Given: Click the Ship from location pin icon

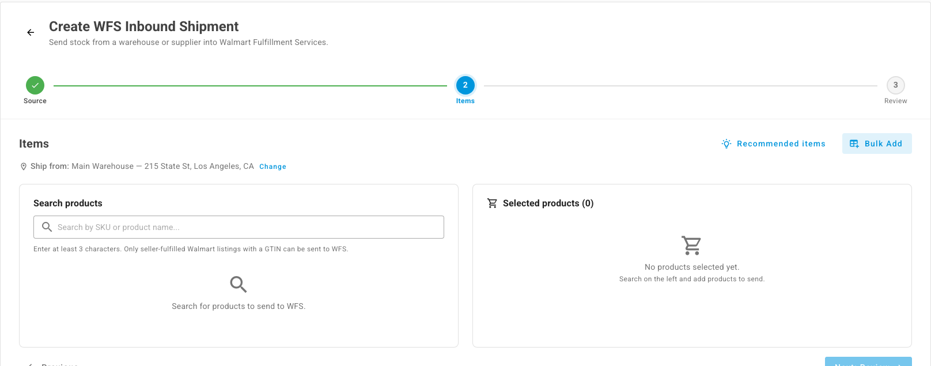Looking at the screenshot, I should pyautogui.click(x=24, y=167).
